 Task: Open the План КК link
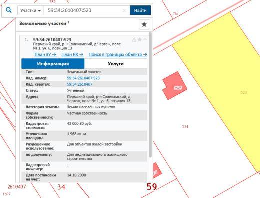pyautogui.click(x=72, y=54)
